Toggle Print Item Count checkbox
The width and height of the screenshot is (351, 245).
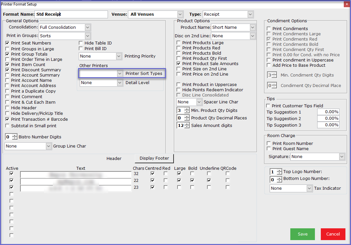(8, 64)
